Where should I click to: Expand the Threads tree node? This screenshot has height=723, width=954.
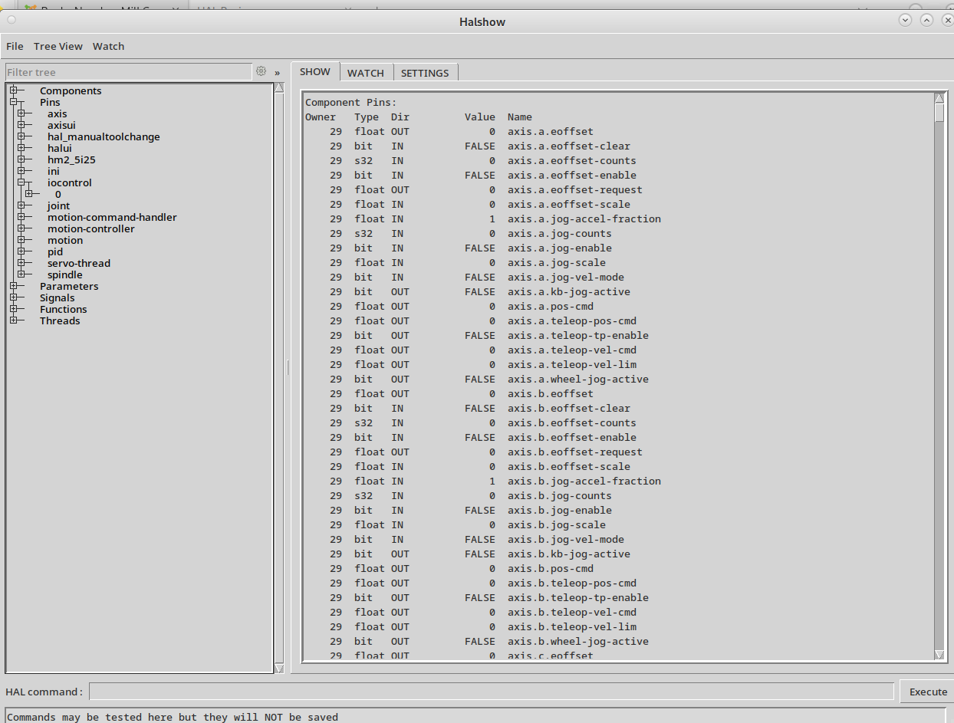coord(13,320)
